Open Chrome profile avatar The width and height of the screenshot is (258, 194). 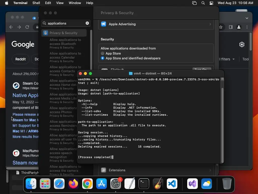point(239,27)
